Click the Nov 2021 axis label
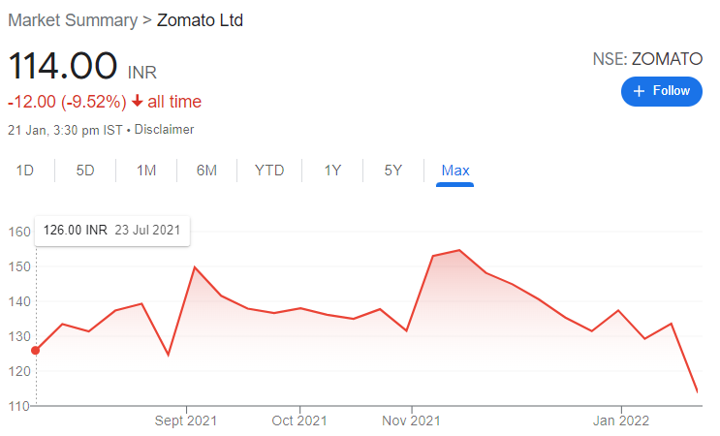The width and height of the screenshot is (720, 436). [412, 420]
